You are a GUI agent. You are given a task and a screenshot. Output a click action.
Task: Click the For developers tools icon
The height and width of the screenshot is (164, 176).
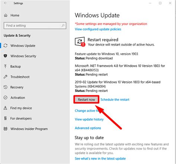tap(5, 118)
